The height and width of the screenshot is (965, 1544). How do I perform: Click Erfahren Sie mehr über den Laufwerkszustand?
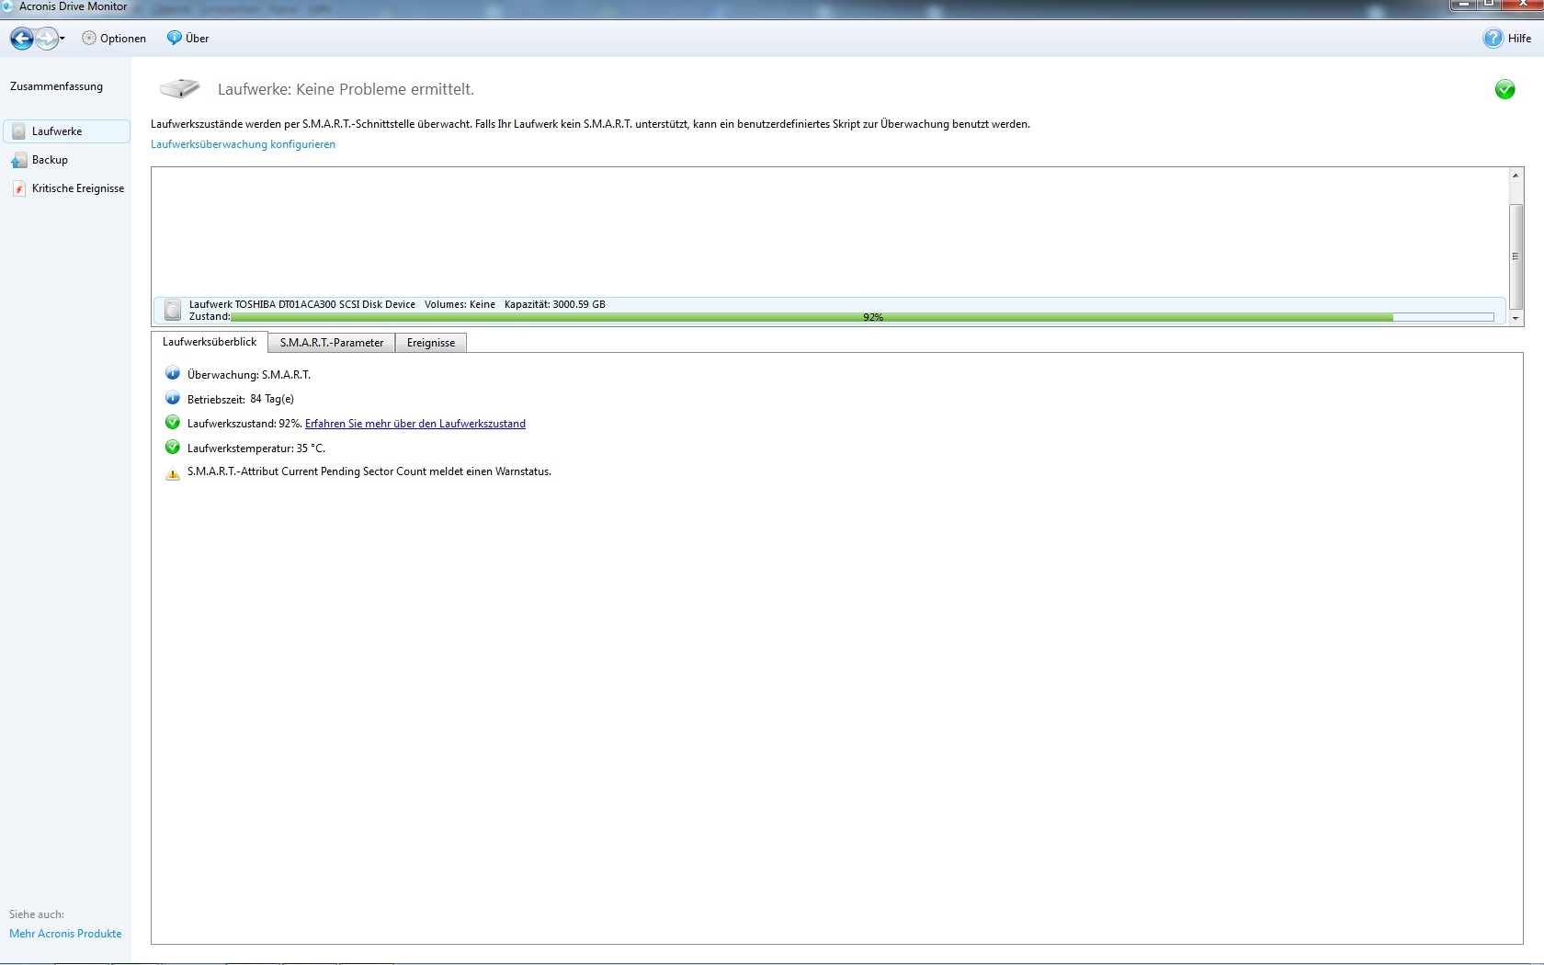[x=415, y=424]
